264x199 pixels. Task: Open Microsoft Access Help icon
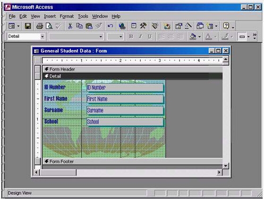coord(226,26)
